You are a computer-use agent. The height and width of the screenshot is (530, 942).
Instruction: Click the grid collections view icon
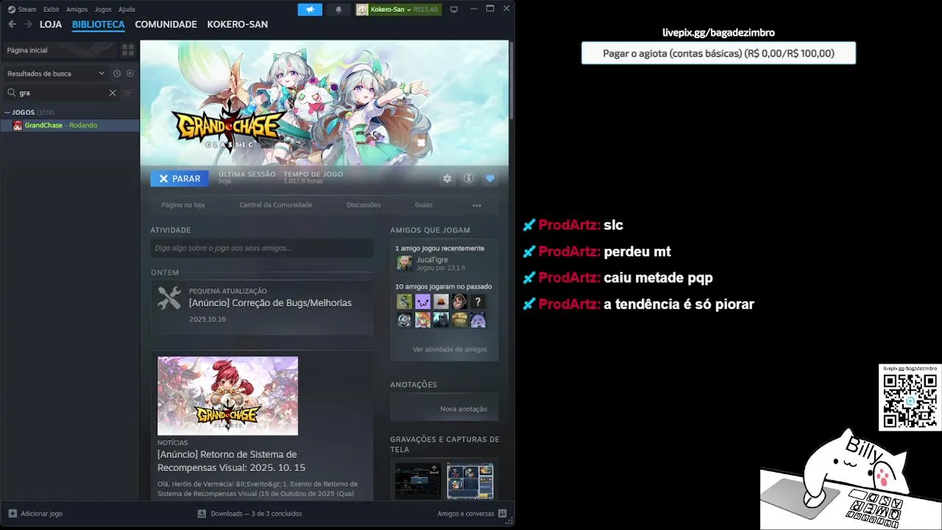tap(128, 50)
